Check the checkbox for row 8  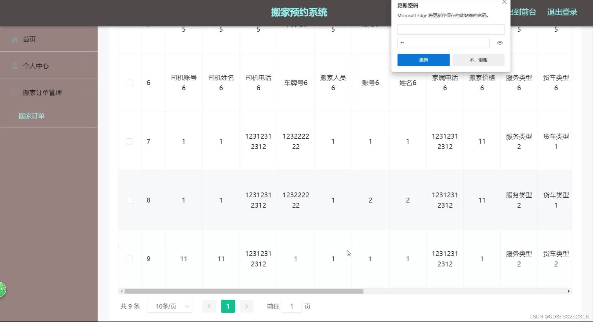pyautogui.click(x=129, y=200)
